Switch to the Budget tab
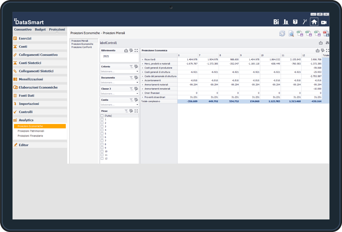342x232 pixels. 40,30
